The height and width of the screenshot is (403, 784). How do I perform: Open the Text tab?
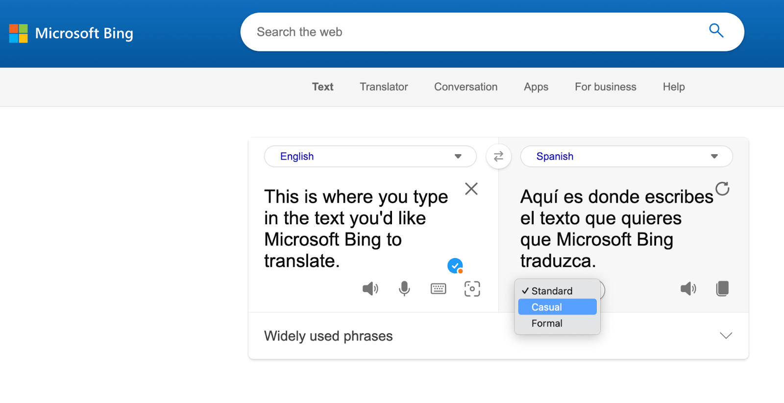click(322, 87)
